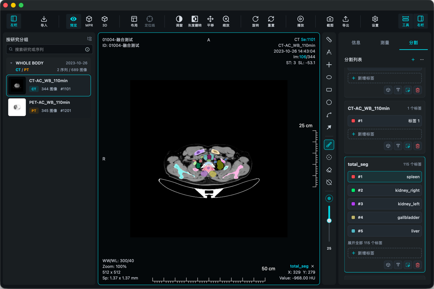Image resolution: width=434 pixels, height=289 pixels.
Task: Select the dashed circle threshold brush
Action: (329, 157)
